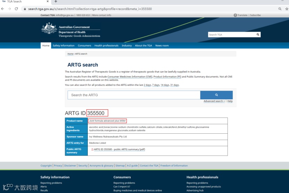This screenshot has width=289, height=193.
Task: Open the Subscribe link
Action: coord(255,15)
